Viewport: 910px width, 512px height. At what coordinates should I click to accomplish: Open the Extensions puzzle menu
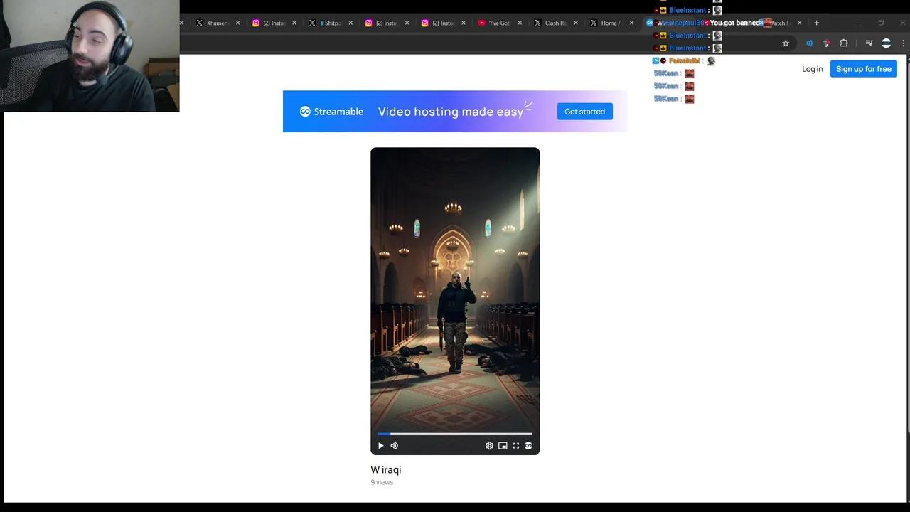click(x=844, y=43)
